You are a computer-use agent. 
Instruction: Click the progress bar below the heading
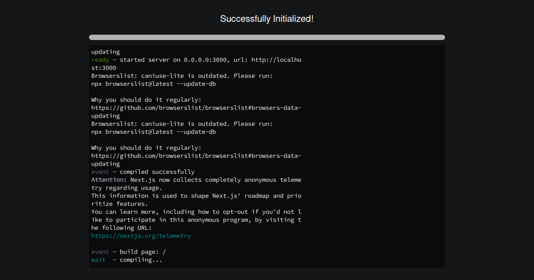[267, 37]
